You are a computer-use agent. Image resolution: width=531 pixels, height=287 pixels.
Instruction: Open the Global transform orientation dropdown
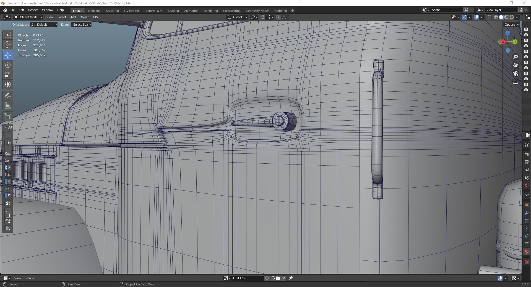[x=237, y=17]
